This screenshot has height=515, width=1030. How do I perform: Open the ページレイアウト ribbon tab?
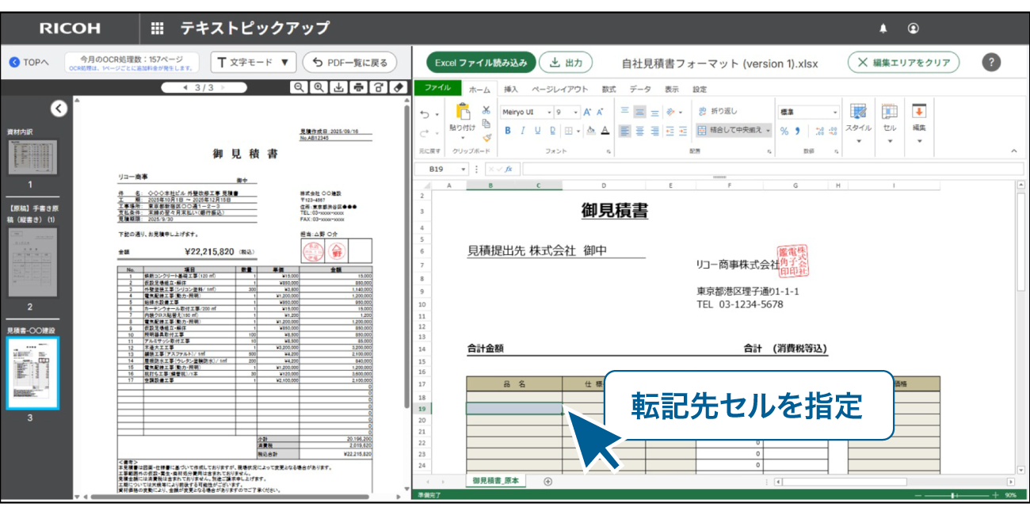pos(559,90)
